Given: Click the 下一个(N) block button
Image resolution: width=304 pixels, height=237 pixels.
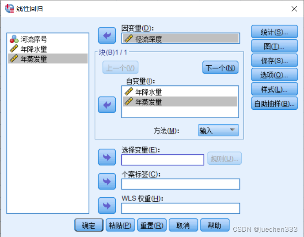Looking at the screenshot, I should (220, 68).
